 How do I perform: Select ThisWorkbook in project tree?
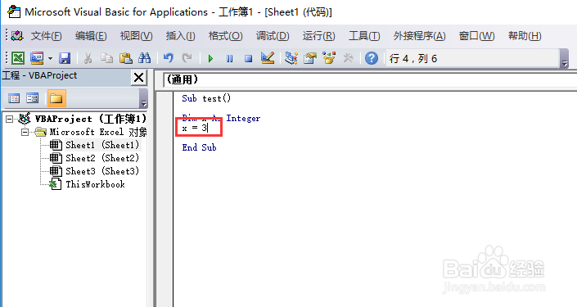pos(95,184)
